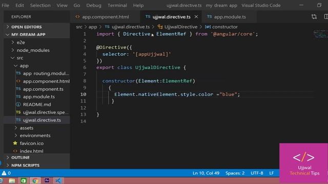Click the info icon beside README.md

(x=18, y=104)
